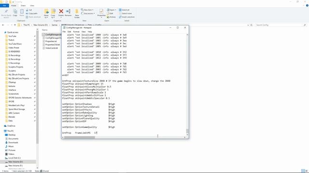309x173 pixels.
Task: Click Select all in the ribbon
Action: coord(124,10)
